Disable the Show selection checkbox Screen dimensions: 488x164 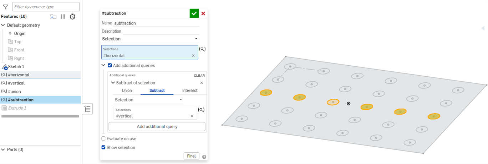pos(103,147)
